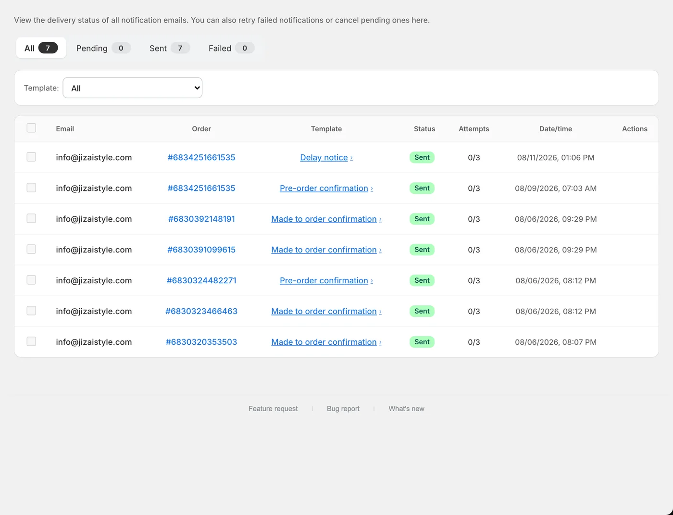
Task: Click the Template column header
Action: (x=326, y=129)
